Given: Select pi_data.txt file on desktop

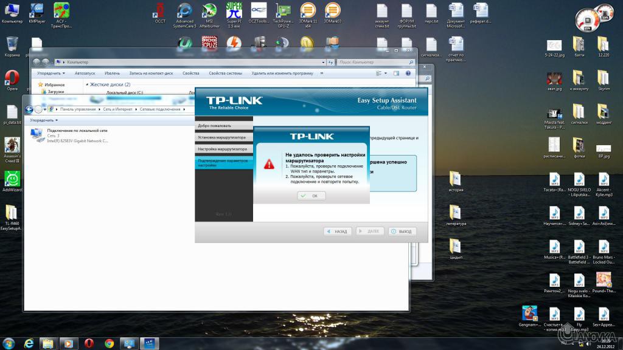Looking at the screenshot, I should 12,115.
